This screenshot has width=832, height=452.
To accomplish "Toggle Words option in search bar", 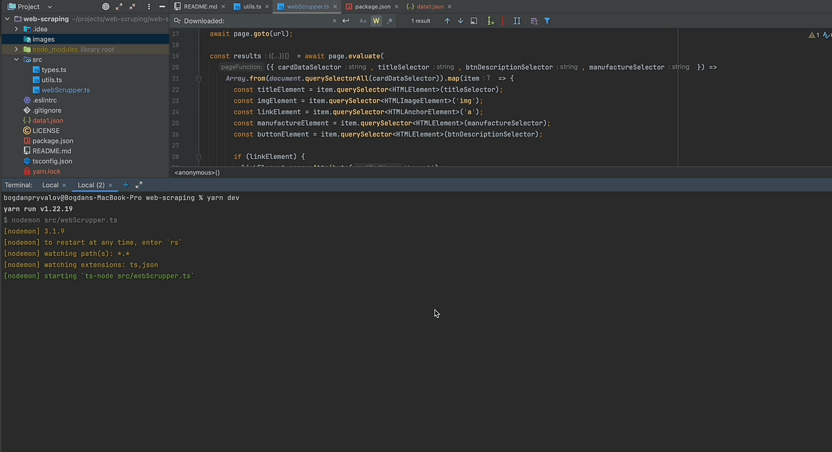I will (376, 21).
